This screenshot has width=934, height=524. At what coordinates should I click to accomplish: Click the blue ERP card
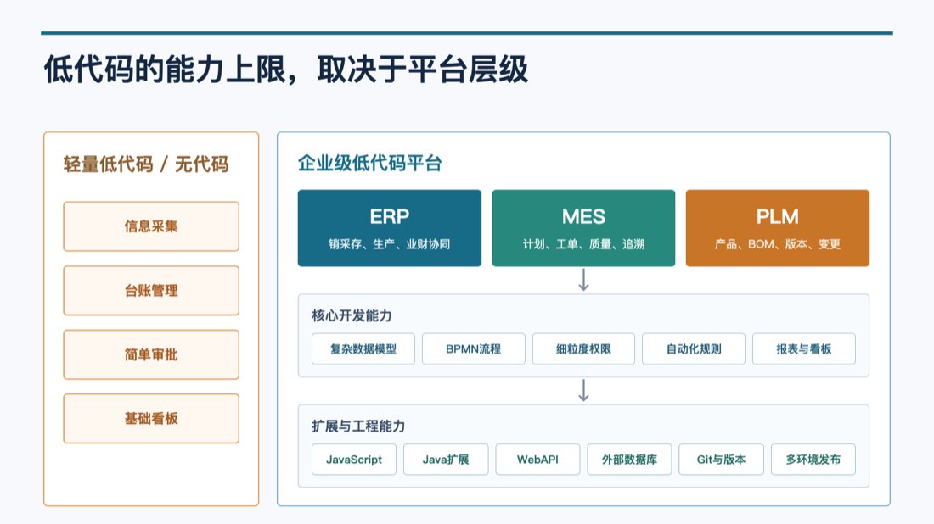pyautogui.click(x=390, y=228)
